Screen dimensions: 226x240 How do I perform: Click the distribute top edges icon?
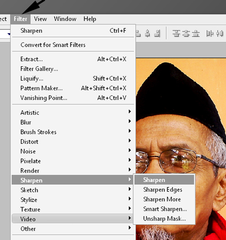(176, 33)
